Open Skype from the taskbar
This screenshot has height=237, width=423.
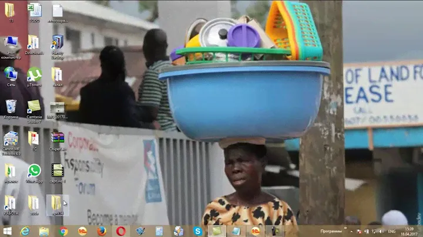[197, 231]
